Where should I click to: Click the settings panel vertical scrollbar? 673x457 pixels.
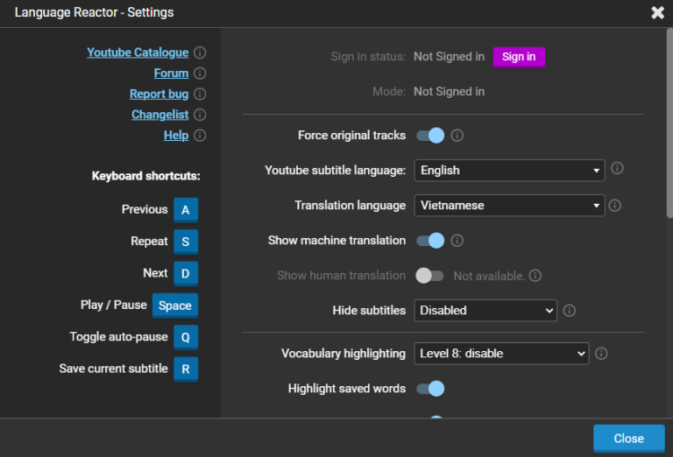coord(669,123)
